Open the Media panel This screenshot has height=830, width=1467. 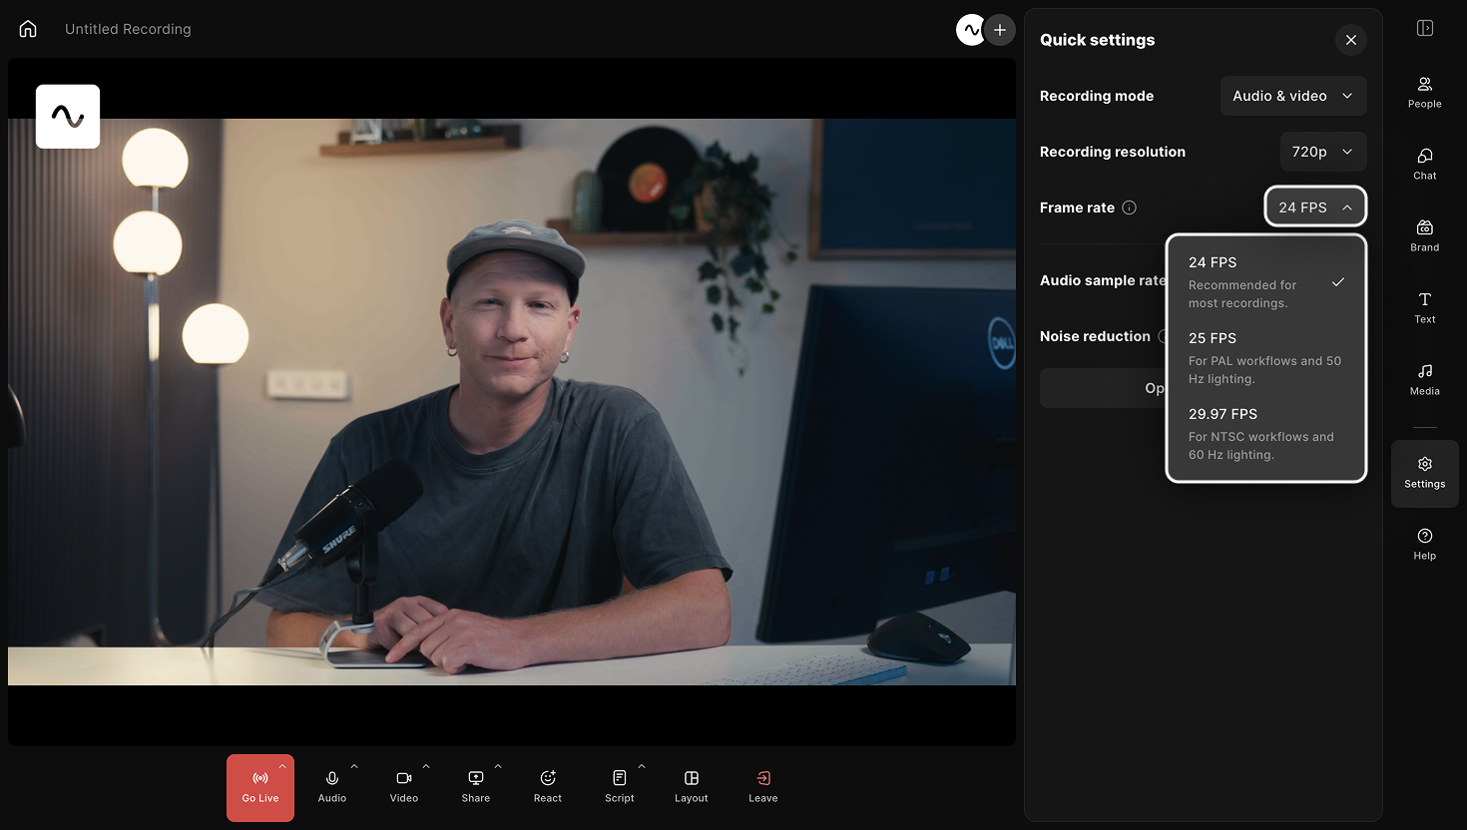(1424, 379)
